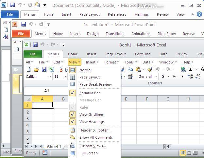
Task: Choose Show All Comments in View menu
Action: (94, 137)
